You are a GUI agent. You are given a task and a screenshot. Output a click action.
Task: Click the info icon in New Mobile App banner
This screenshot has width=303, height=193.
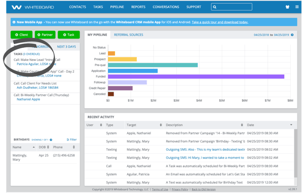pos(14,22)
